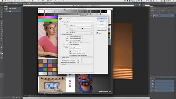Select the Eraser tool in toolbar

pyautogui.click(x=2, y=30)
